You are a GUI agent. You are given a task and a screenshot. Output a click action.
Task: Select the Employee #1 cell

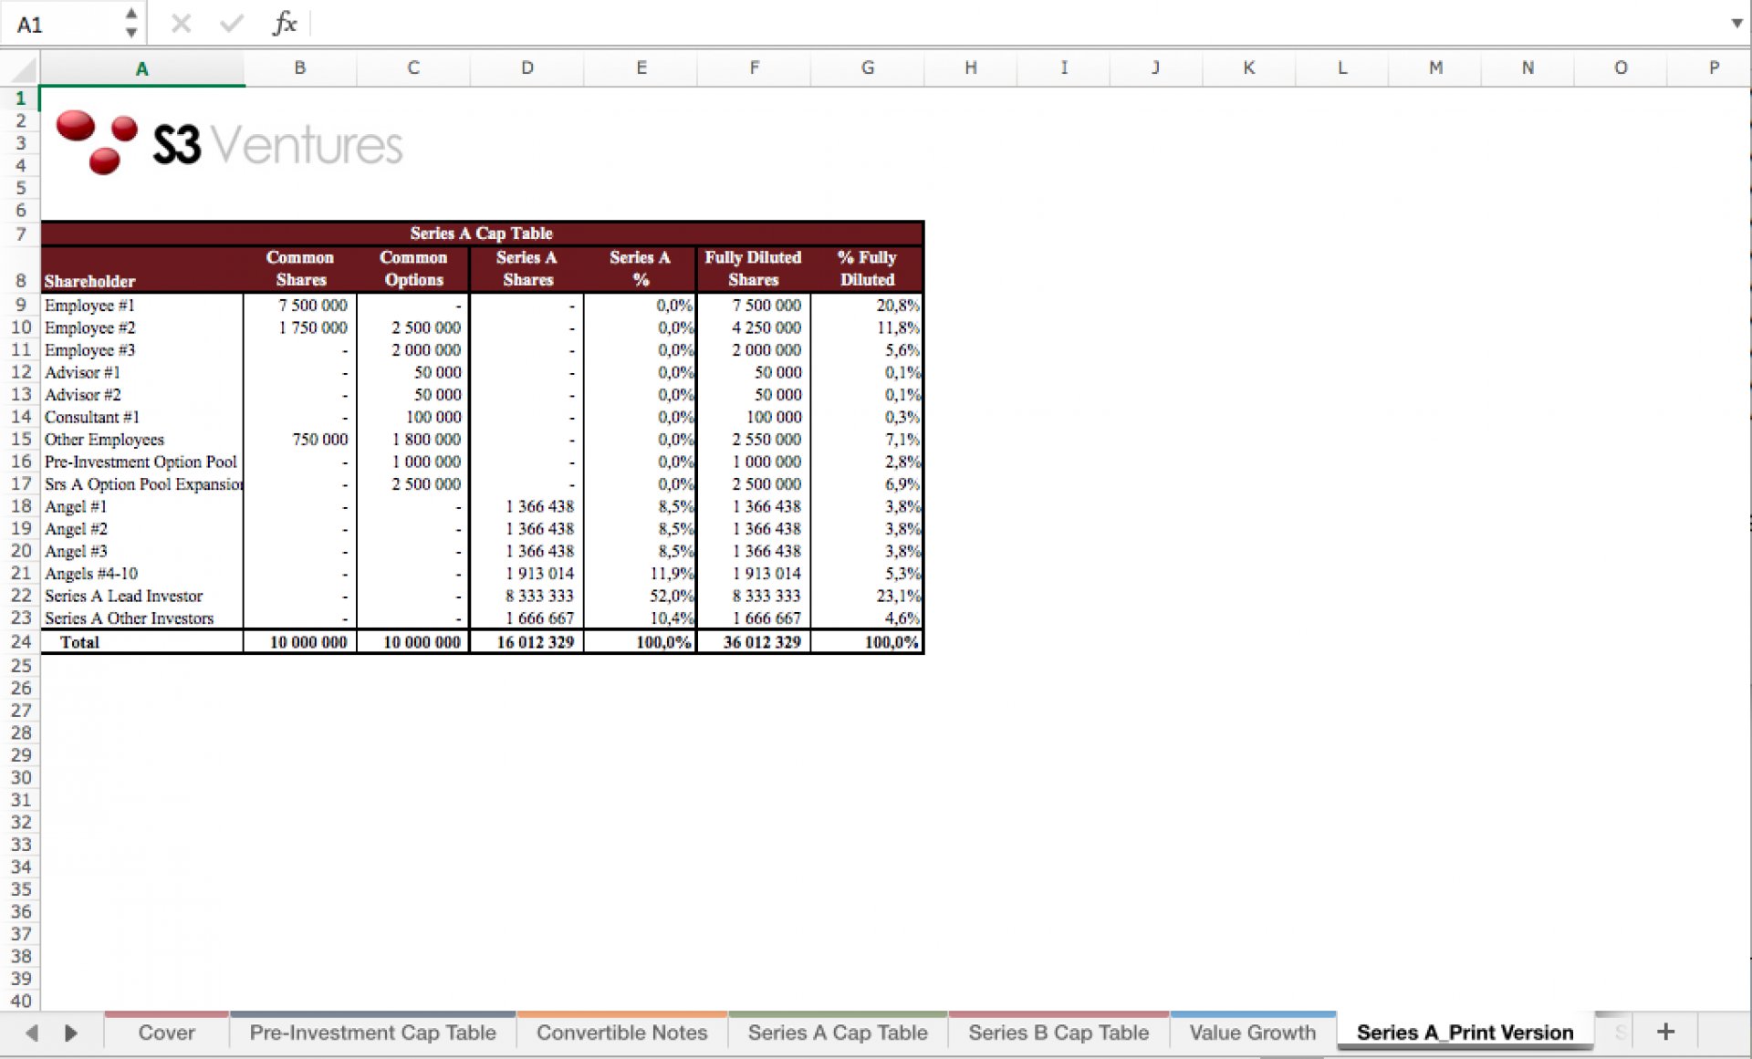142,305
